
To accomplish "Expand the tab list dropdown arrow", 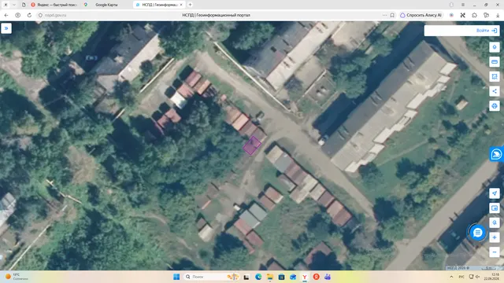I will click(x=14, y=5).
